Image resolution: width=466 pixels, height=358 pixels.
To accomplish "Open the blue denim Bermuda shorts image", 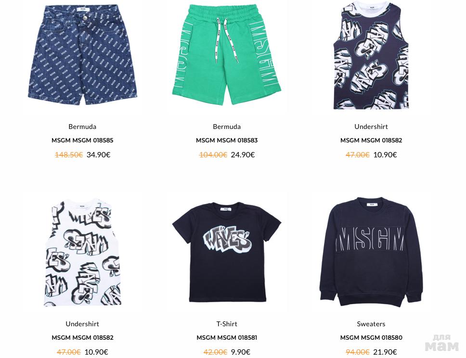I will point(82,55).
